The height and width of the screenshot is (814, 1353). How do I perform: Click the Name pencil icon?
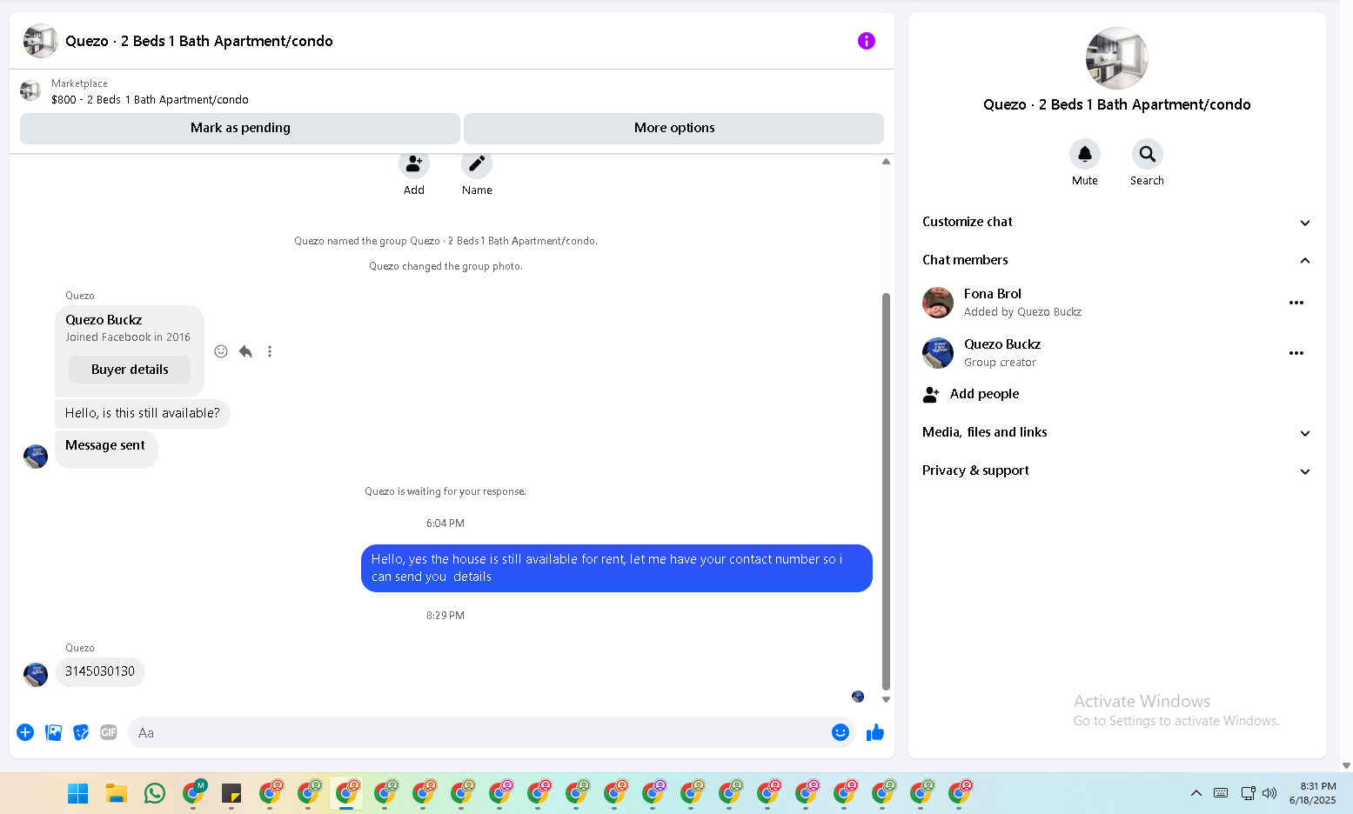tap(477, 163)
